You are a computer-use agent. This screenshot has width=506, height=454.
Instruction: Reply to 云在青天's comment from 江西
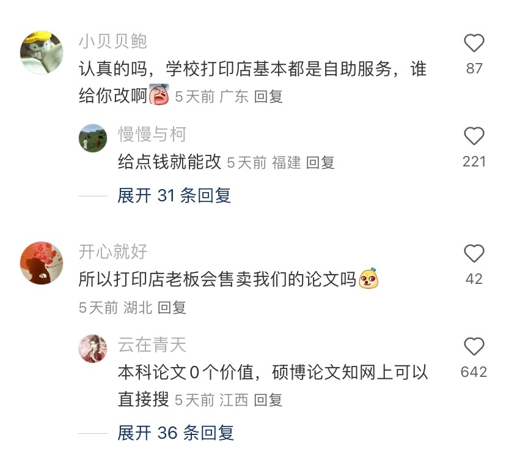(x=268, y=400)
